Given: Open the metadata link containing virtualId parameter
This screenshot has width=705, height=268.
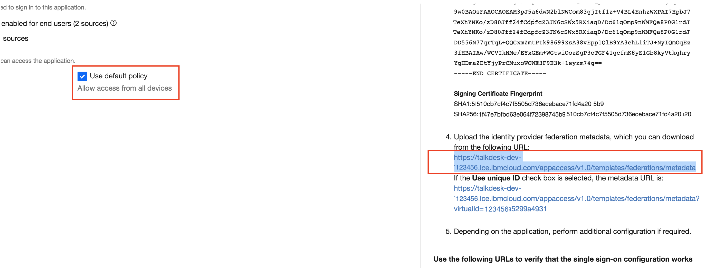Looking at the screenshot, I should [576, 198].
